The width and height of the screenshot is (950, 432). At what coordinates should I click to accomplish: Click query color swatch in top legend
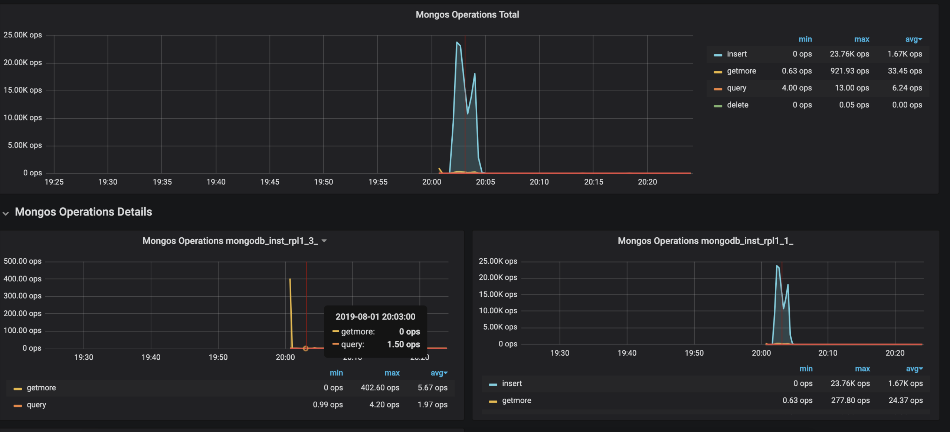click(718, 89)
